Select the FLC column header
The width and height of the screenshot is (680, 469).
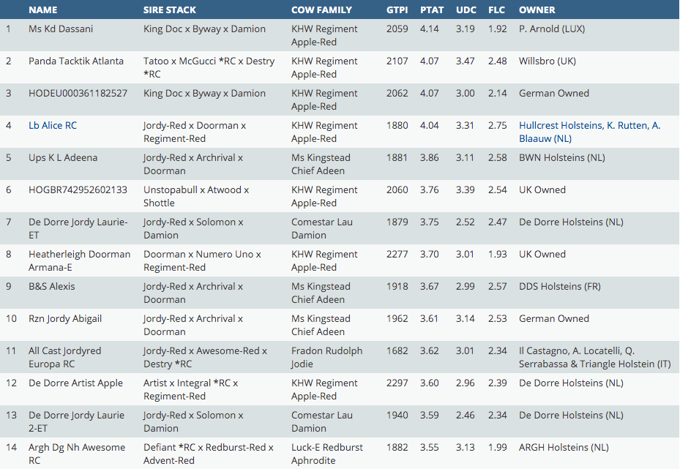point(497,10)
